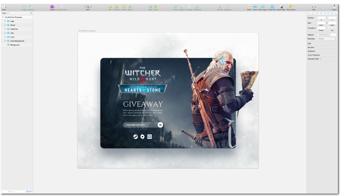Expand the Card-Background layer group

point(5,41)
